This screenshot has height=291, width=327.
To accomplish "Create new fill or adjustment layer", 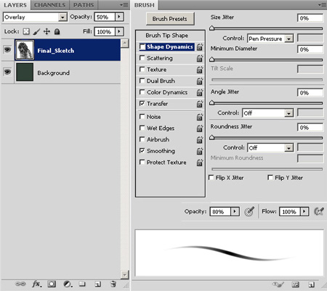I will (68, 284).
